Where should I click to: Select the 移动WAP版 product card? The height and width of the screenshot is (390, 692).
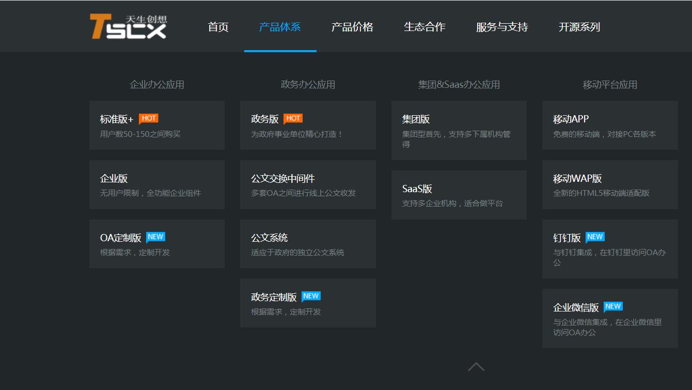[610, 184]
